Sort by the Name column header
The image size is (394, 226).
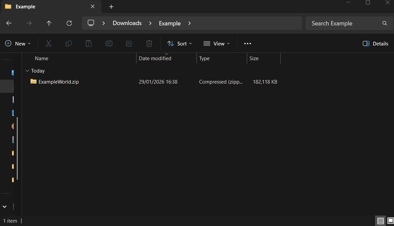coord(42,59)
